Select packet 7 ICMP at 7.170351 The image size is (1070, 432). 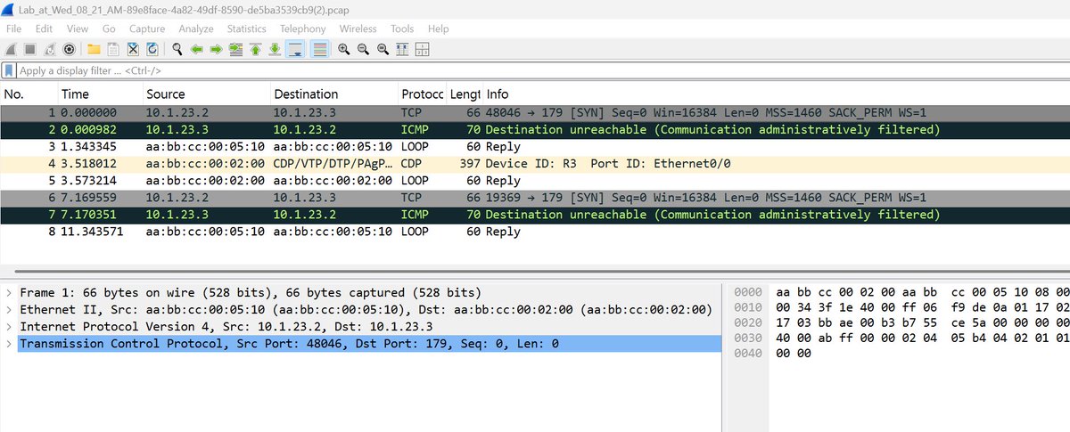[535, 215]
